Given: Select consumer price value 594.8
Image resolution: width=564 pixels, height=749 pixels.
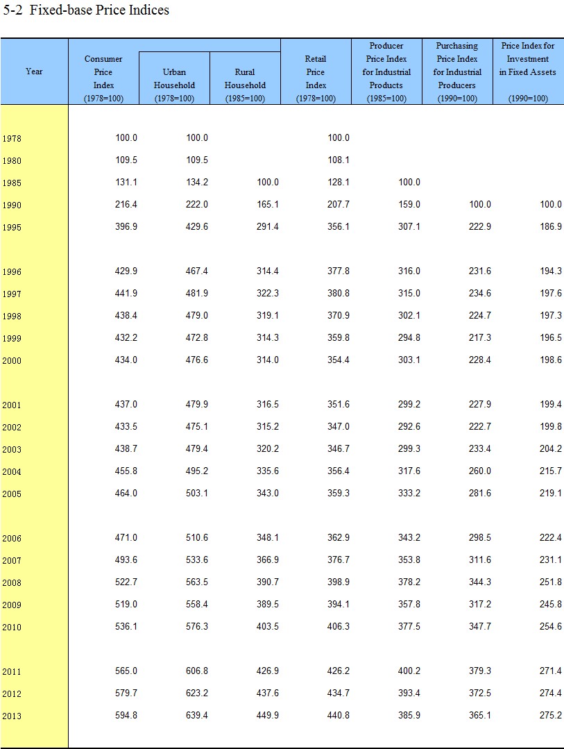Looking at the screenshot, I should coord(126,715).
